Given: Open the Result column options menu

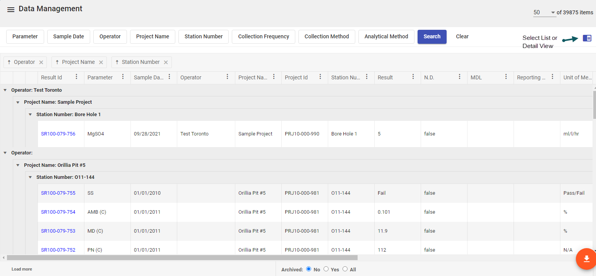Looking at the screenshot, I should (413, 77).
